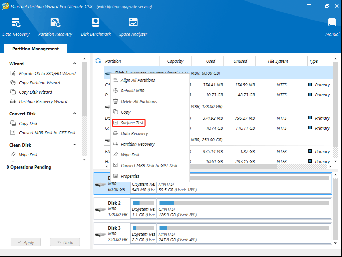Click Disk 2 drive icon in disk map
This screenshot has height=257, width=342.
pyautogui.click(x=100, y=210)
